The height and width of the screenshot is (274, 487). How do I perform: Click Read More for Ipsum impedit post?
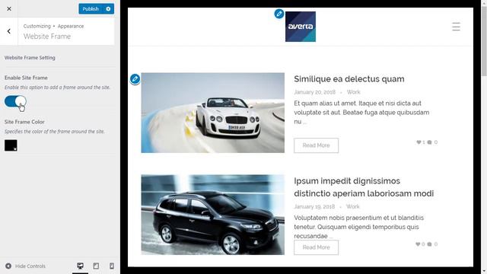click(x=317, y=247)
